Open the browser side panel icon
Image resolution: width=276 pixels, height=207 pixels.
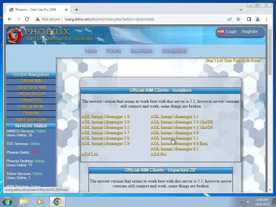249,19
